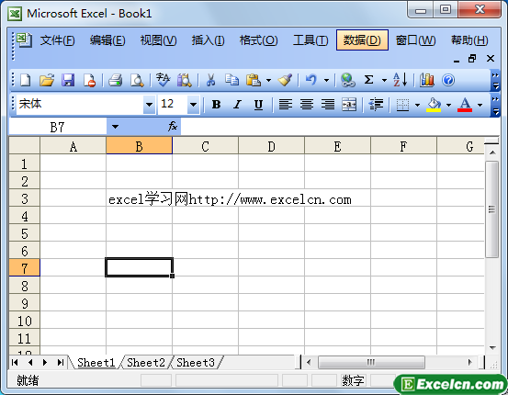Go to next sheet tab arrow
Image resolution: width=508 pixels, height=395 pixels.
(45, 362)
